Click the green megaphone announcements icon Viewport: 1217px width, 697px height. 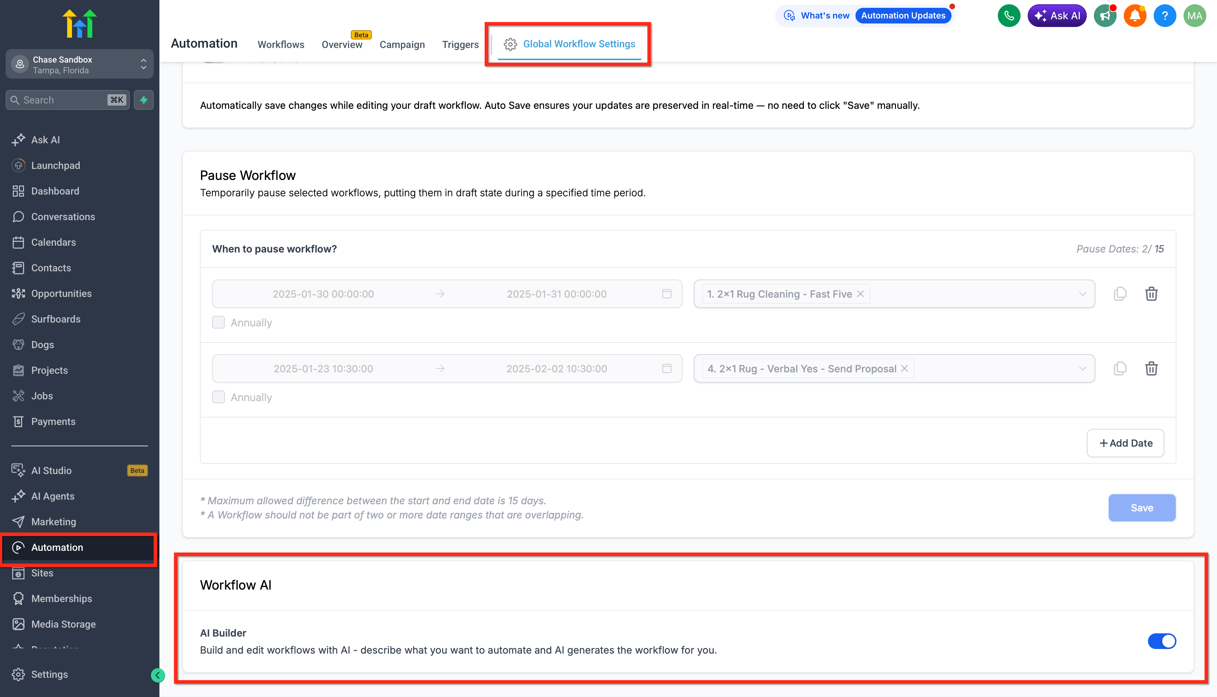(1105, 16)
